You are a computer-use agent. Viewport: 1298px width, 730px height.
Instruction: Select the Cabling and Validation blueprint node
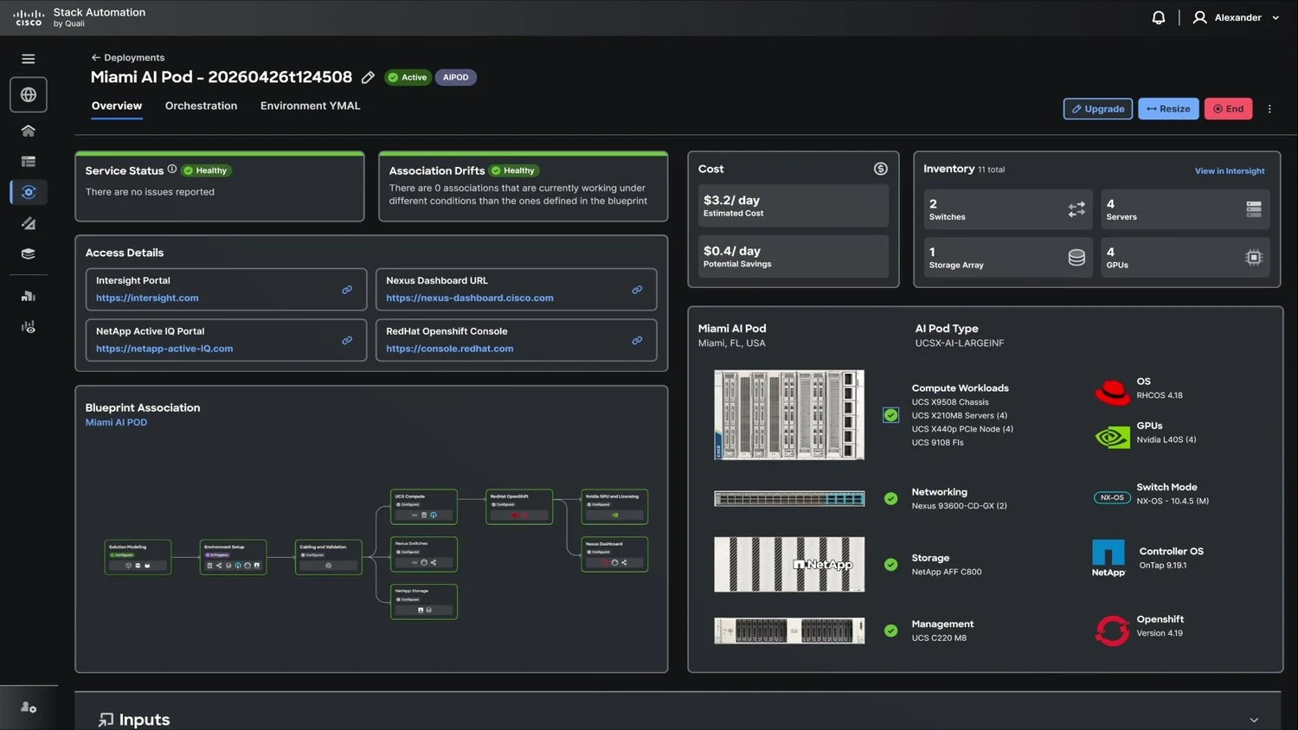point(328,557)
